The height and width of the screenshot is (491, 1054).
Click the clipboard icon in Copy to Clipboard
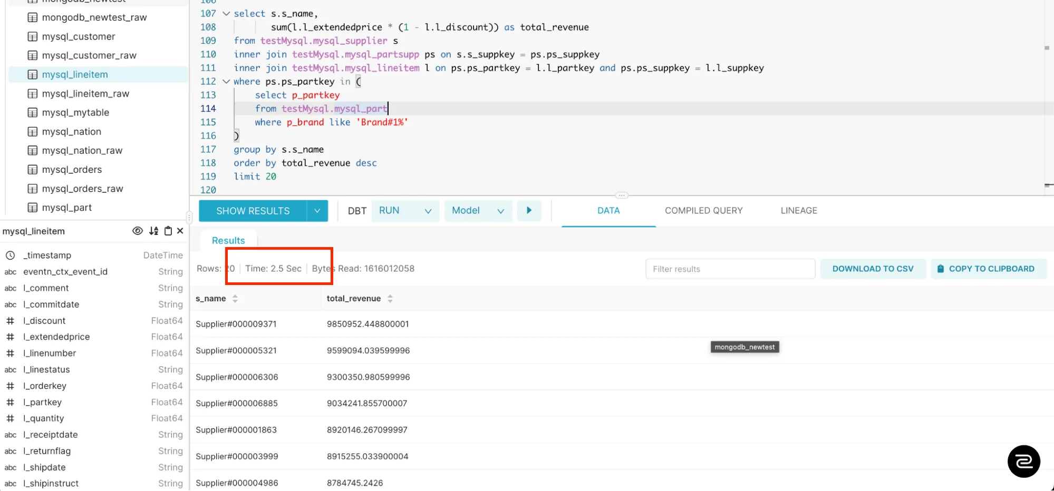click(941, 269)
